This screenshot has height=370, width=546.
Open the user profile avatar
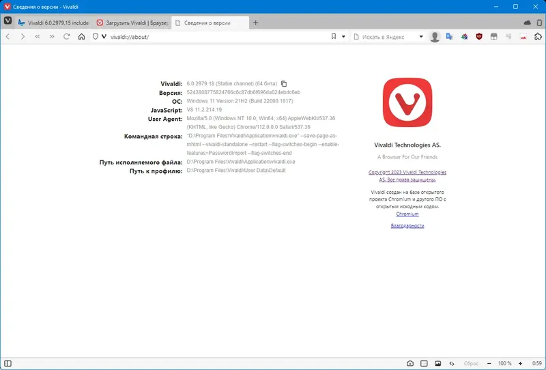point(435,37)
